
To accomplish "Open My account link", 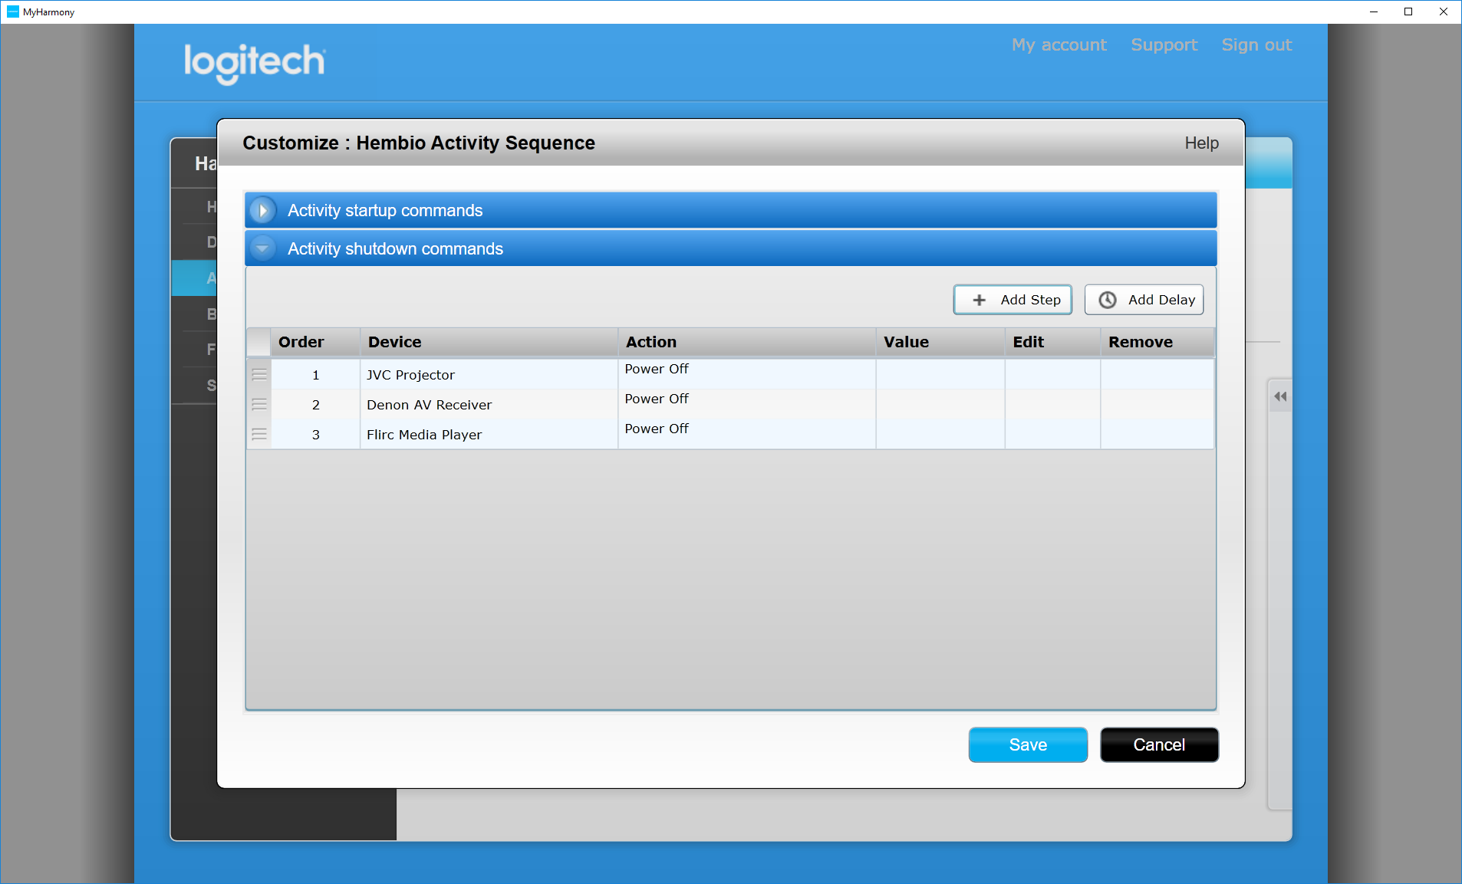I will [x=1059, y=45].
